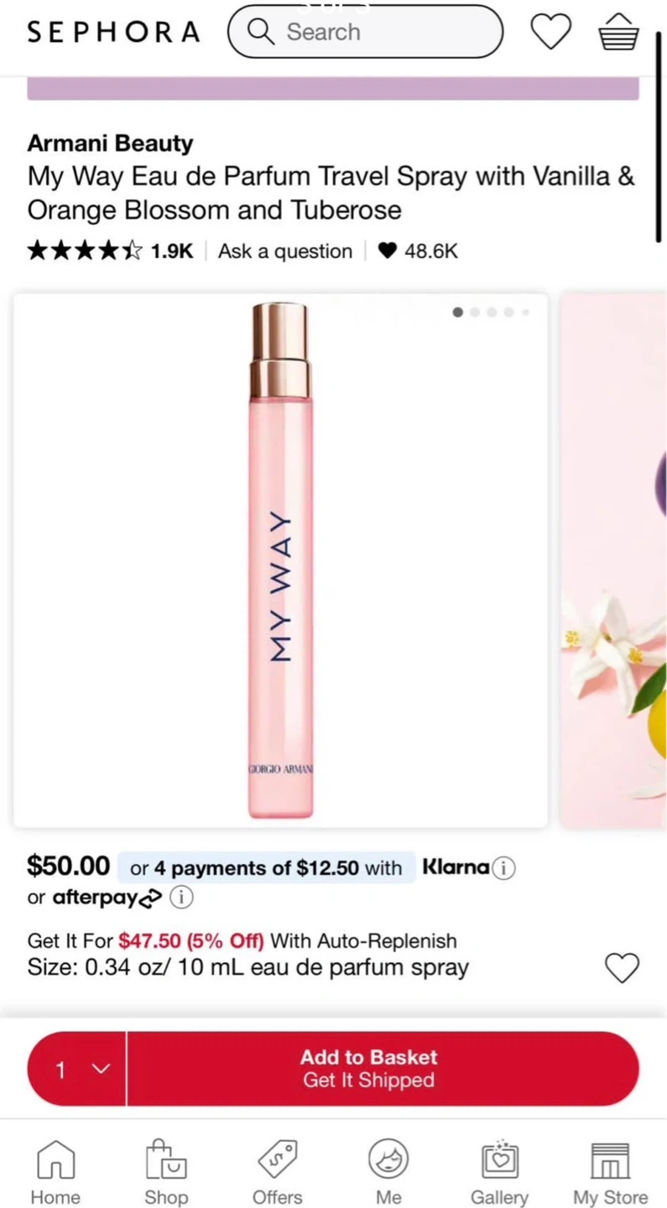Open the Offers tag icon
Image resolution: width=667 pixels, height=1208 pixels.
tap(278, 1172)
